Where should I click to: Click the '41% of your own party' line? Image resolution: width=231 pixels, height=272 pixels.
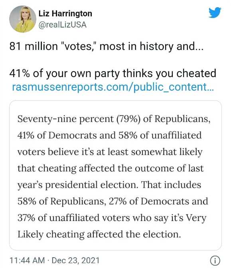click(x=113, y=73)
